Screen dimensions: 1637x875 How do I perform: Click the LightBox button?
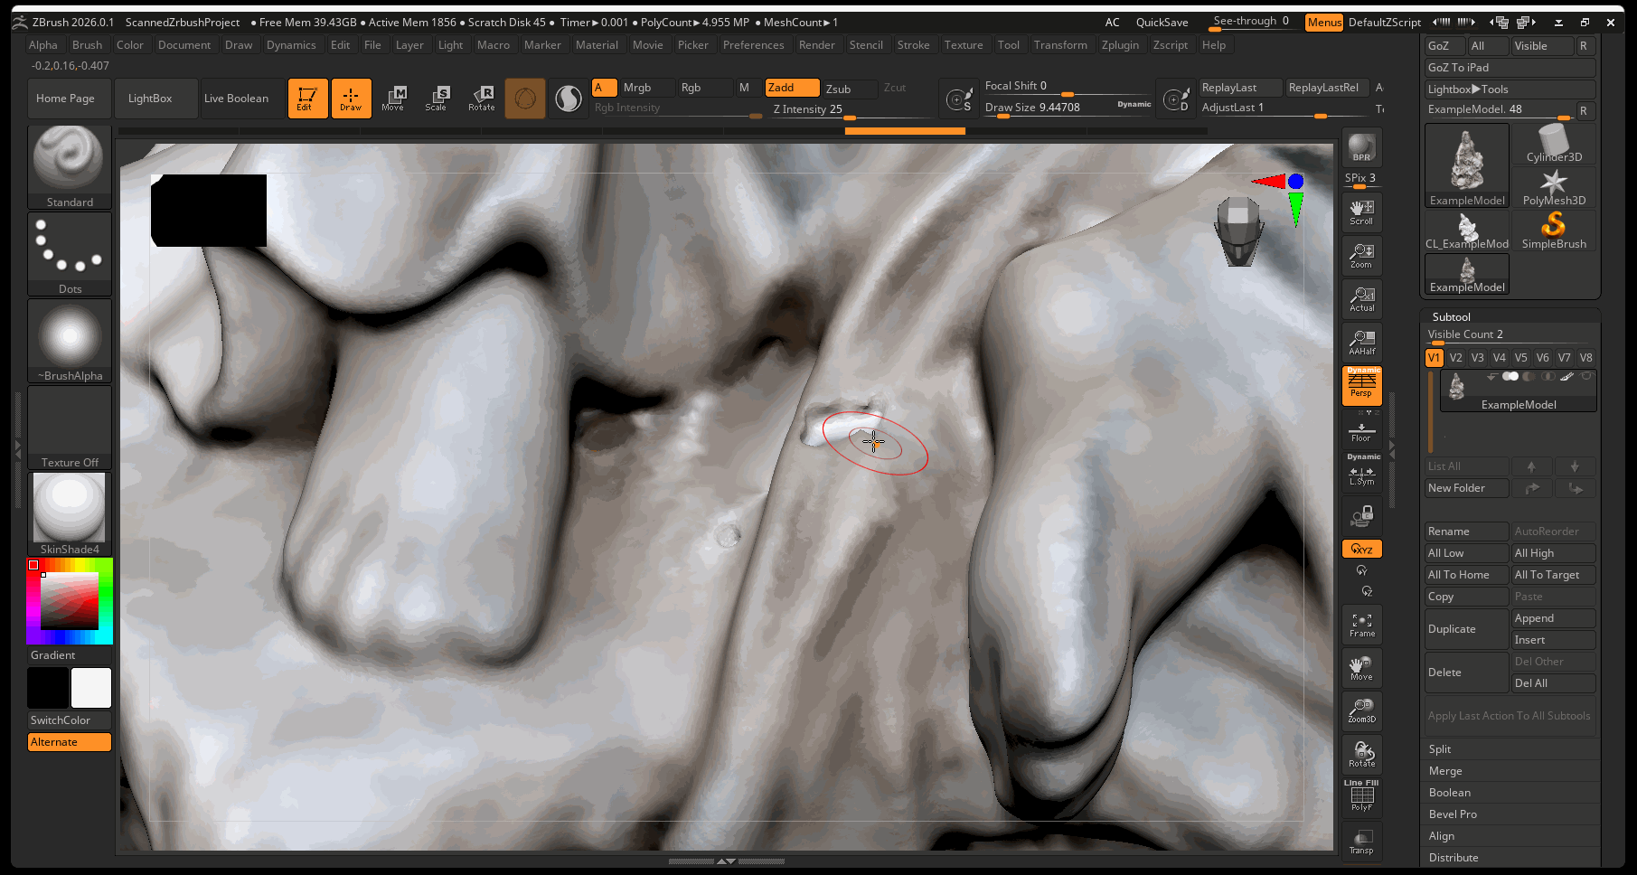(x=150, y=99)
